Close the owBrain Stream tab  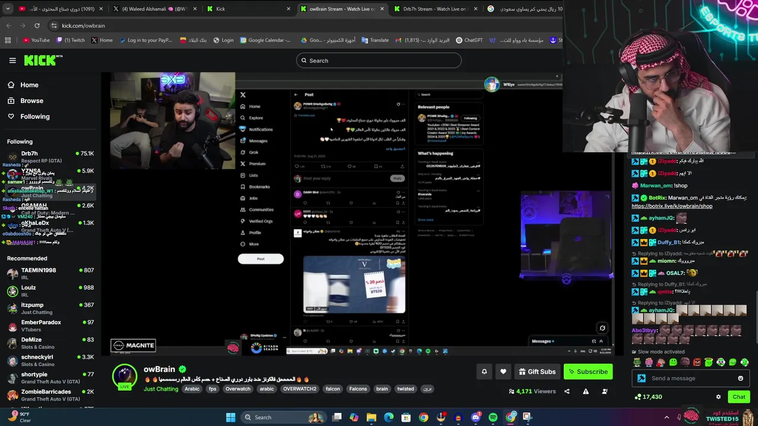click(x=383, y=9)
